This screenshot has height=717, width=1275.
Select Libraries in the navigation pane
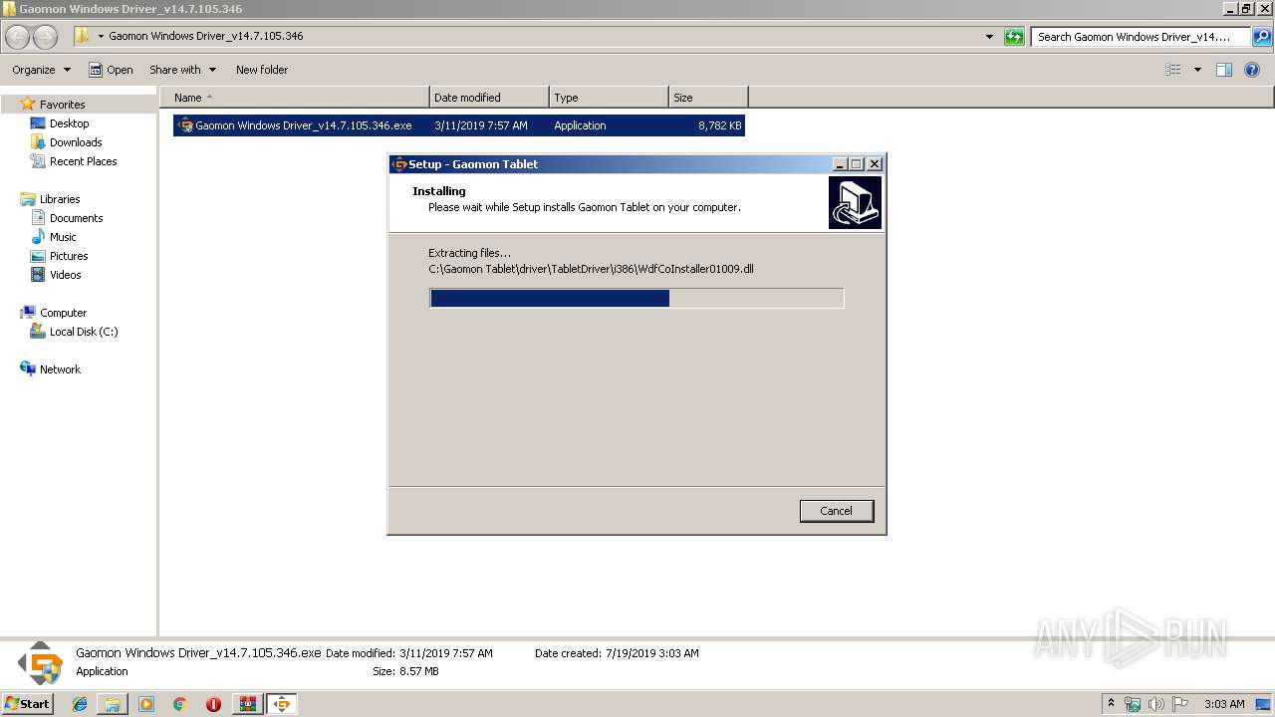point(59,199)
